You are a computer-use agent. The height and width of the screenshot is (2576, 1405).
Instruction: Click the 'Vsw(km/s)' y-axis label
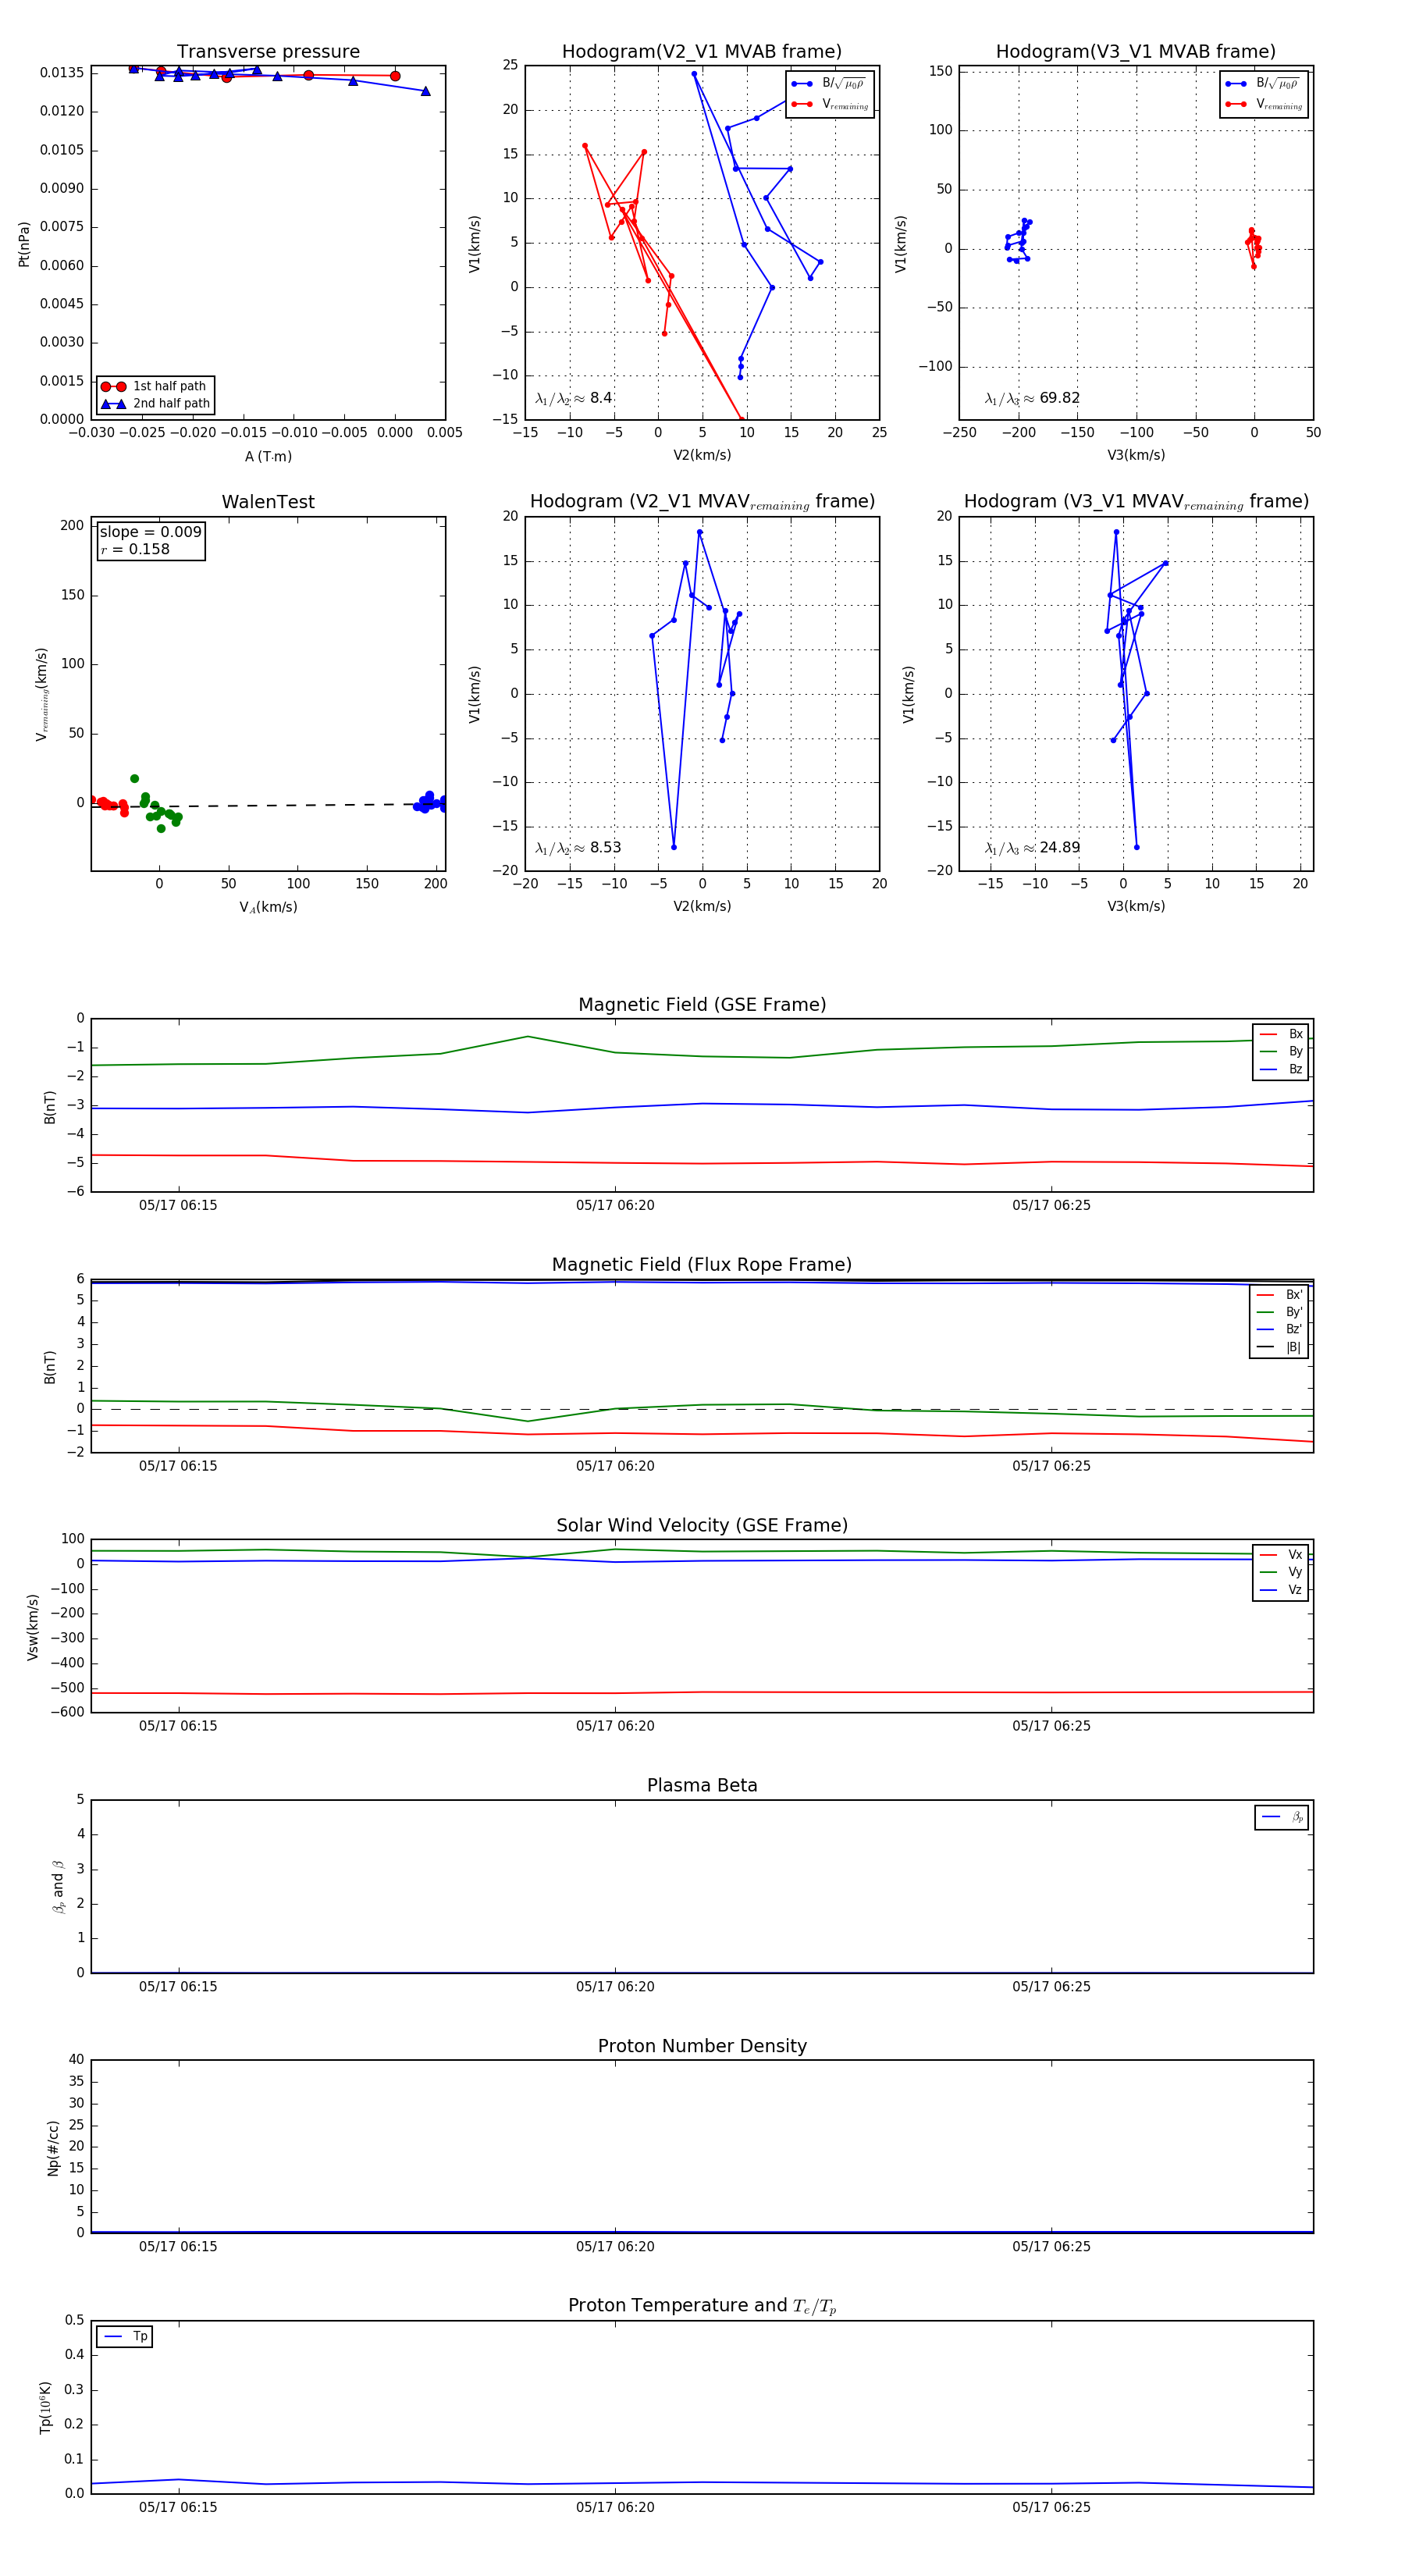[33, 1627]
